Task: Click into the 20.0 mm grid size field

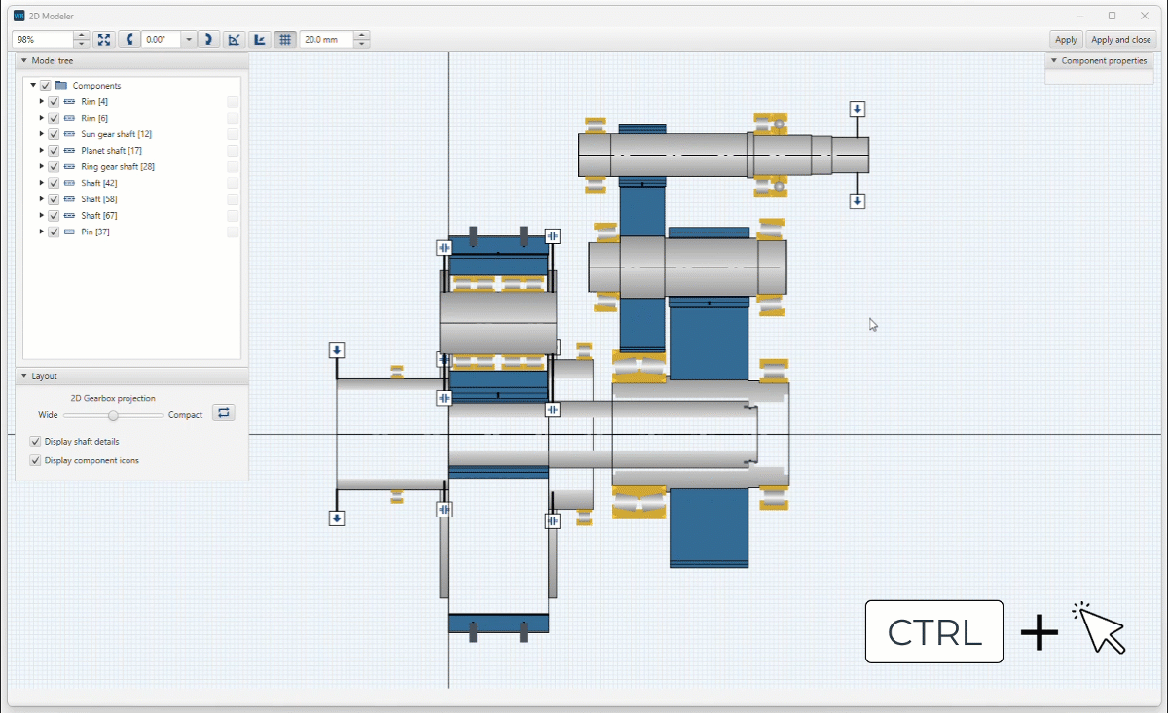Action: point(326,40)
